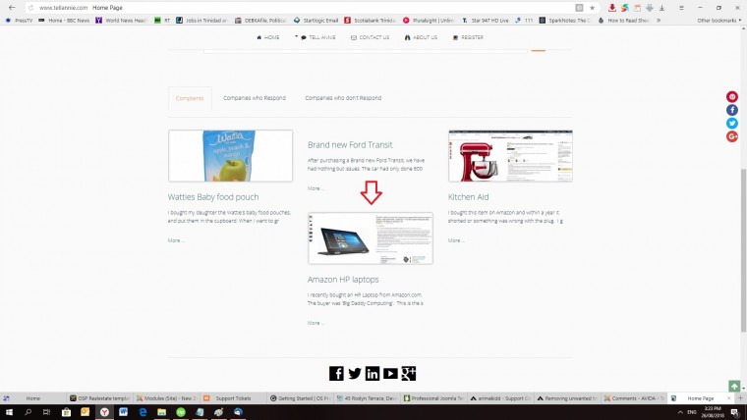The width and height of the screenshot is (747, 420).
Task: Open the browser hamburger menu
Action: click(682, 8)
